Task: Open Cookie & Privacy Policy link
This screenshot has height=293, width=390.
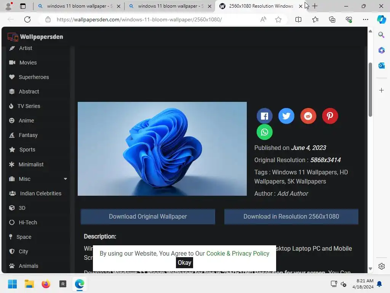Action: pos(238,253)
